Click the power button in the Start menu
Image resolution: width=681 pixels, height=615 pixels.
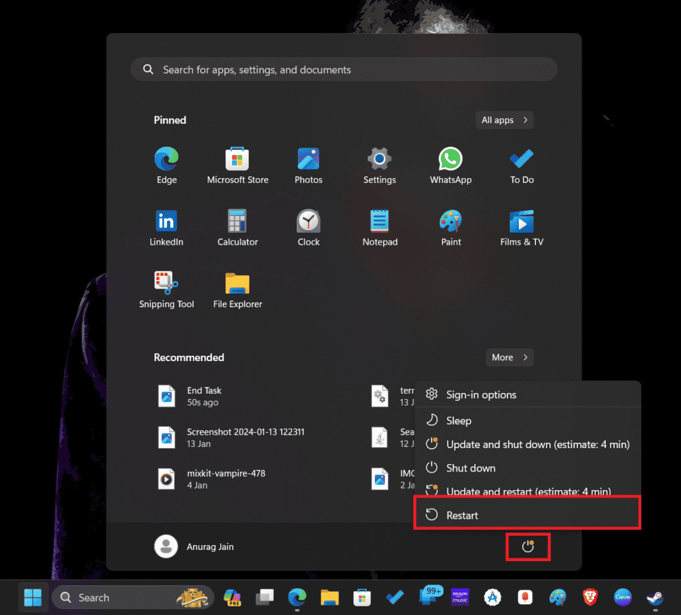(x=528, y=547)
